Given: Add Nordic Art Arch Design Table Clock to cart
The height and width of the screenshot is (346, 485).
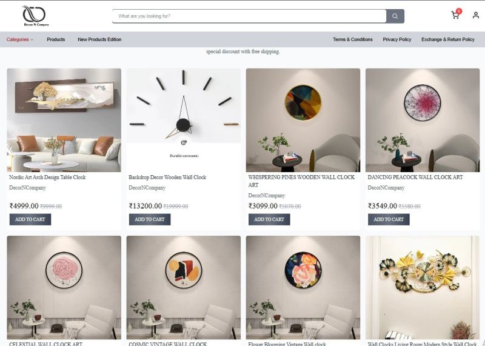Looking at the screenshot, I should point(30,219).
